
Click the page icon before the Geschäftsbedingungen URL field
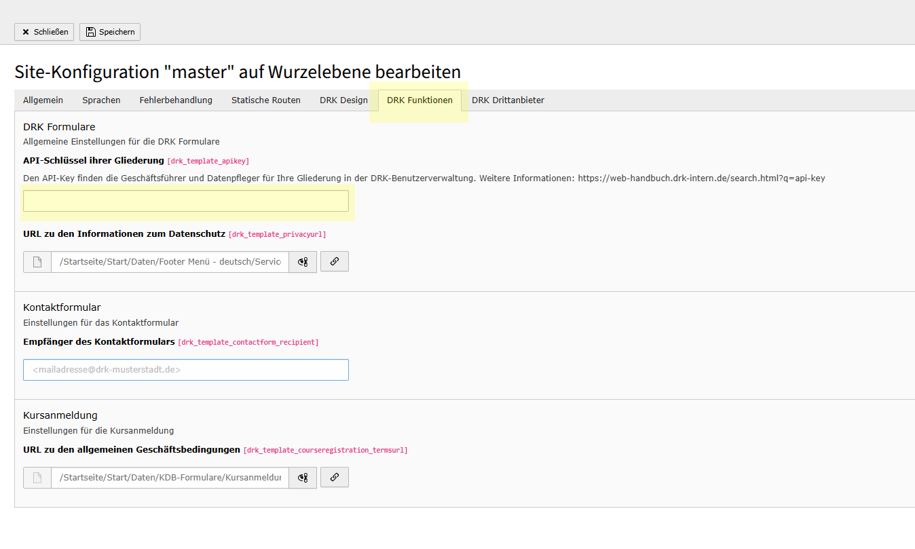(x=37, y=477)
